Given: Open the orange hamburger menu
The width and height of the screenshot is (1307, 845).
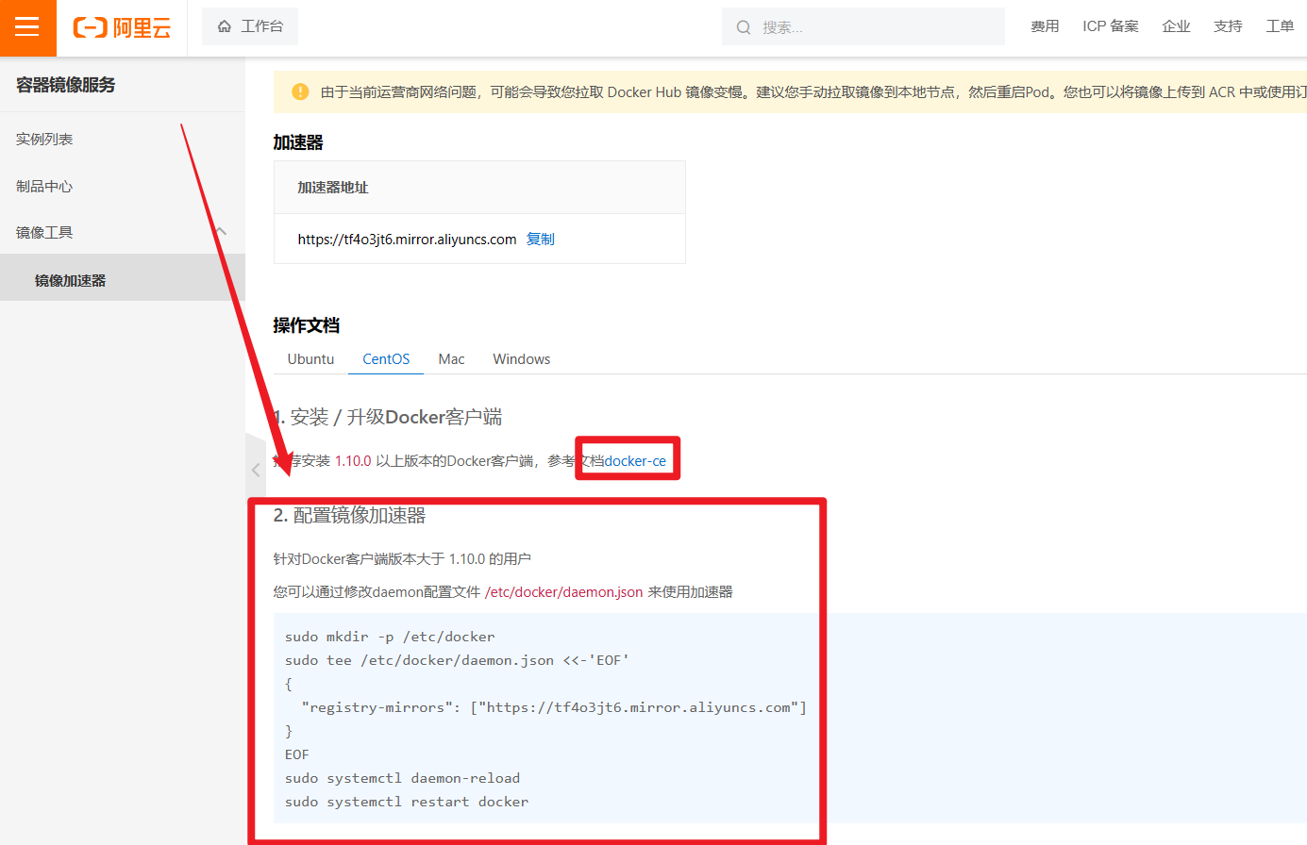Looking at the screenshot, I should (x=27, y=27).
